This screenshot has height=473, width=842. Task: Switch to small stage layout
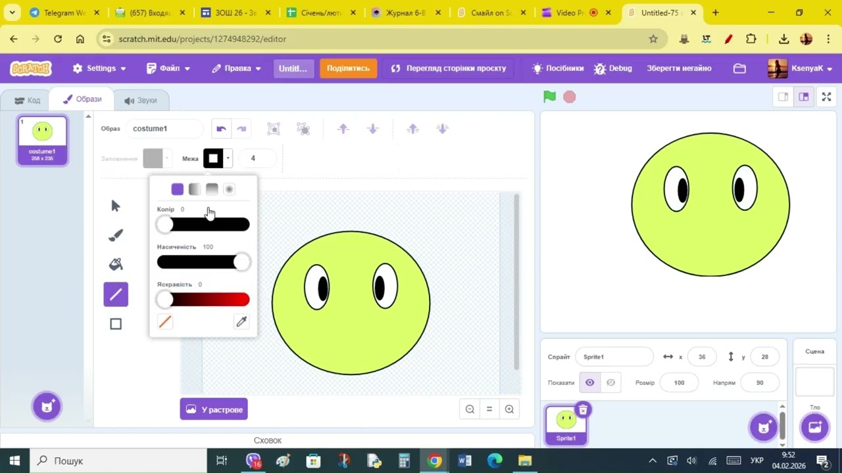click(x=783, y=97)
